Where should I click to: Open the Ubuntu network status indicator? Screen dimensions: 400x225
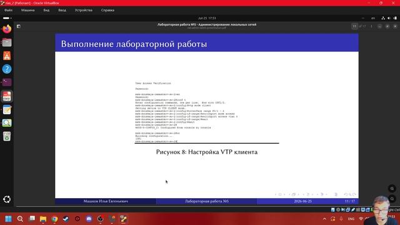tap(383, 18)
